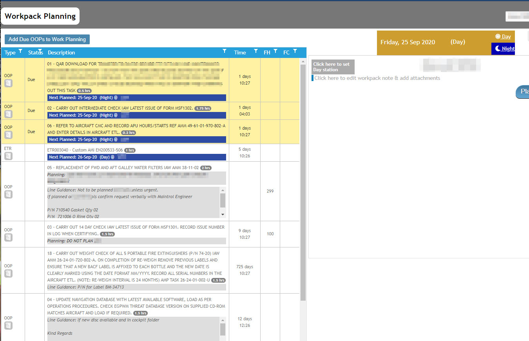Select task 05 galley water filters description
The width and height of the screenshot is (529, 341).
click(x=123, y=168)
